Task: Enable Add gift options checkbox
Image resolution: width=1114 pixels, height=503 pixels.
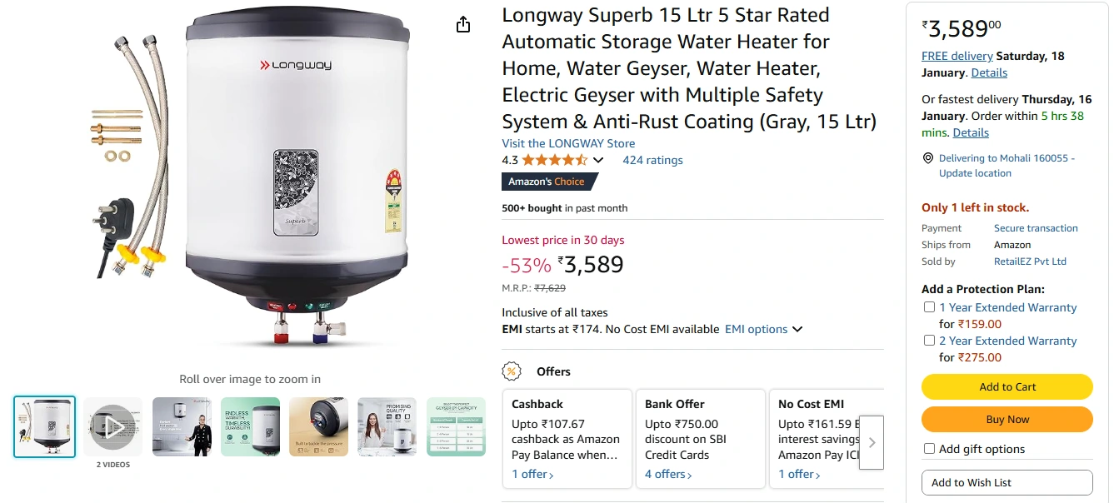Action: (x=929, y=449)
